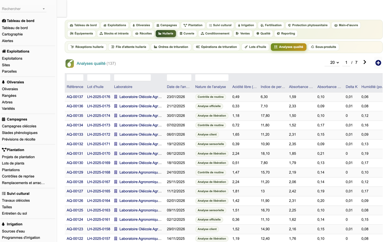Click the date 19/12/2025 cell
Screen dimensions: 391x242
pyautogui.click(x=176, y=144)
